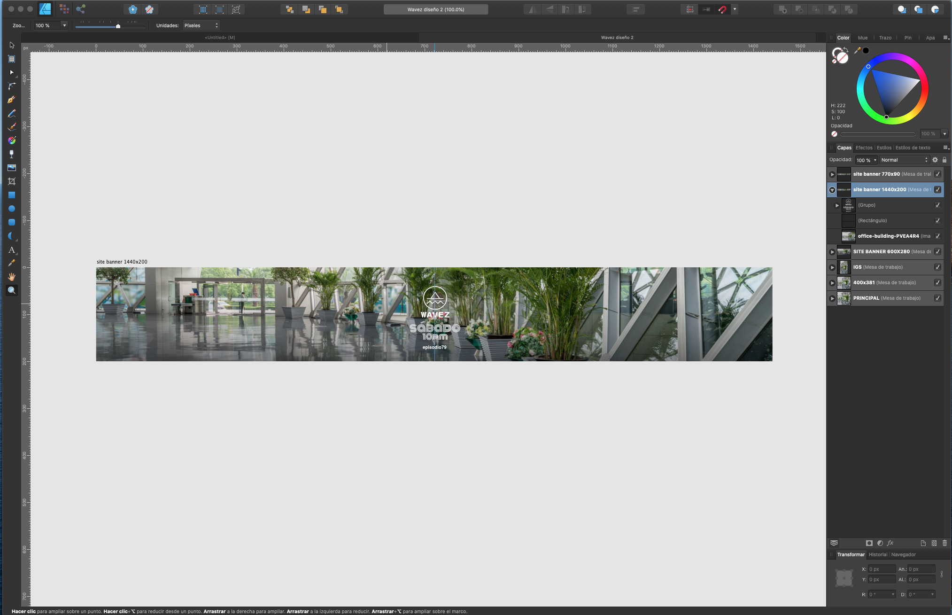The width and height of the screenshot is (952, 615).
Task: Switch to the <Untitled> [M] document
Action: pos(220,38)
